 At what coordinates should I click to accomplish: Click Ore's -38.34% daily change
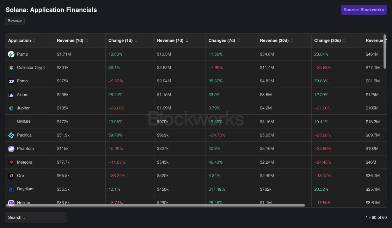coord(117,176)
